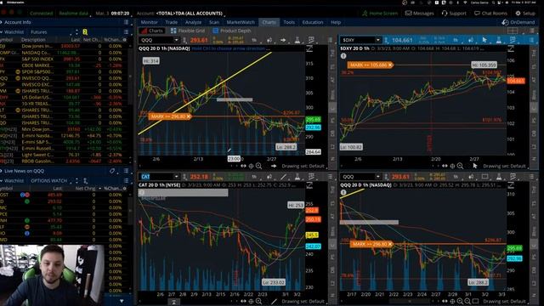The image size is (544, 306).
Task: Open the Trade tab
Action: [171, 22]
